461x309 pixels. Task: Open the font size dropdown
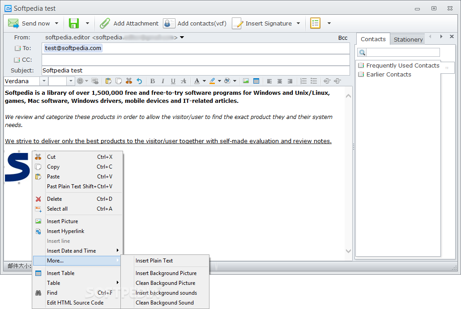click(x=71, y=81)
